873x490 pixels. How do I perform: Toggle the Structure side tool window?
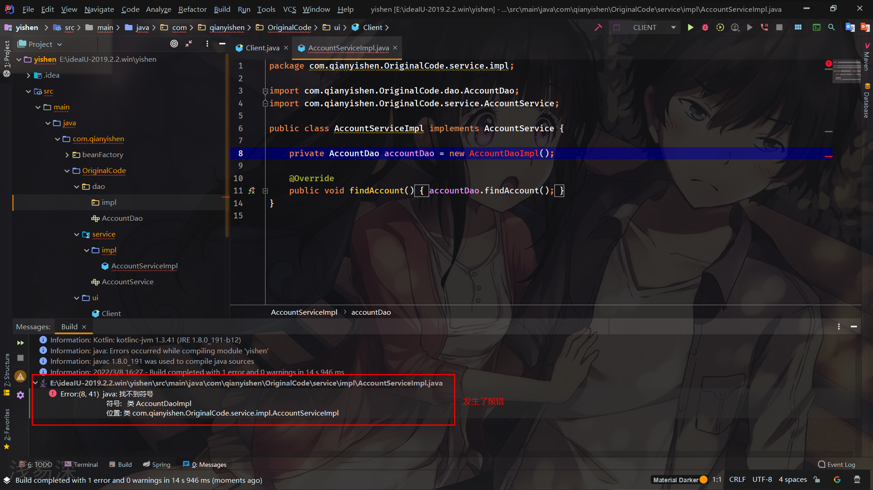click(x=7, y=374)
